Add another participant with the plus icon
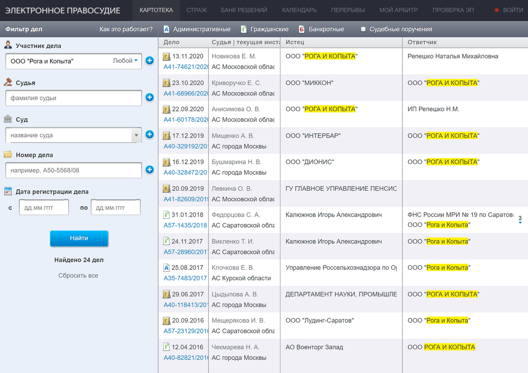Screen dimensions: 528x373 (150, 61)
